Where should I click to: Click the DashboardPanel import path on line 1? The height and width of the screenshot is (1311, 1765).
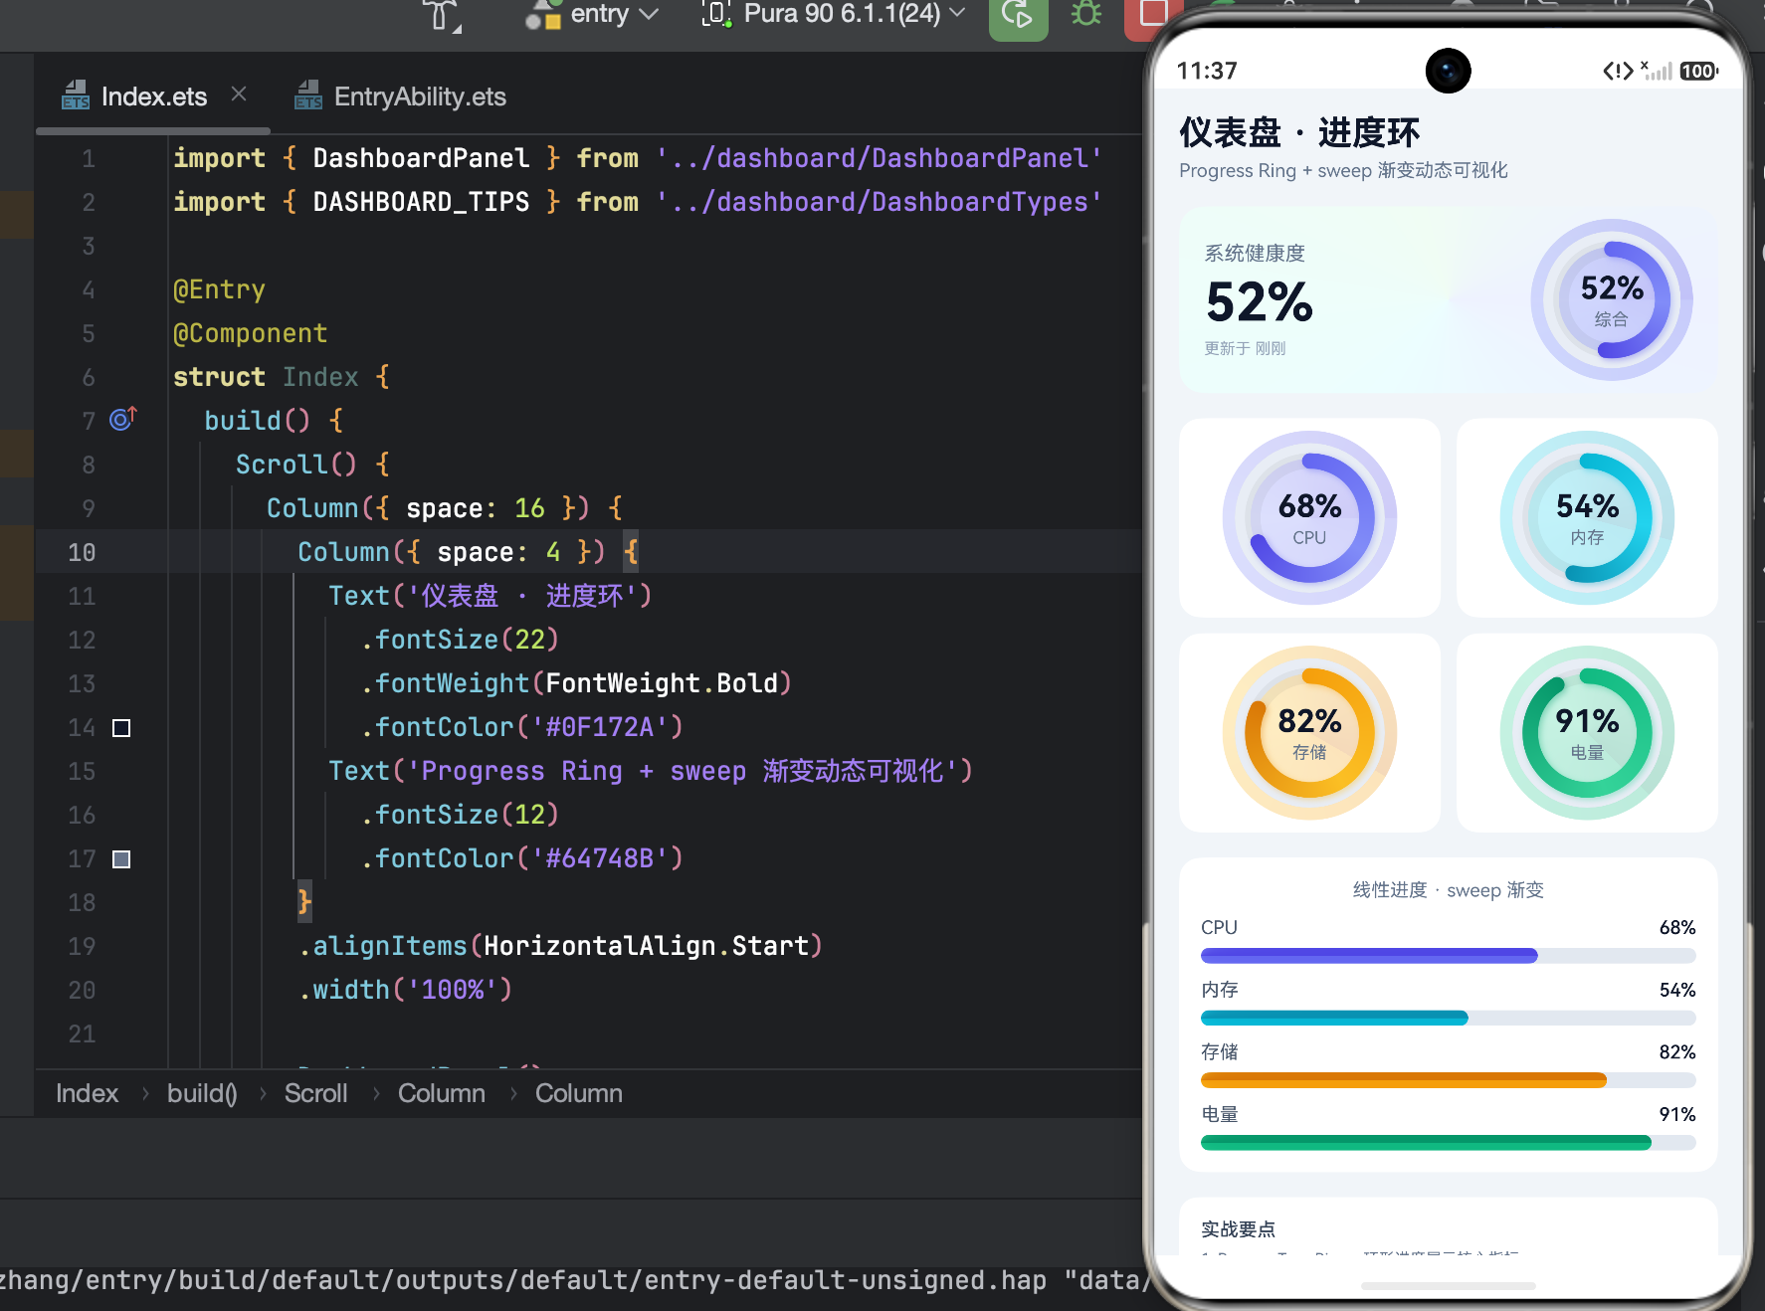click(879, 158)
